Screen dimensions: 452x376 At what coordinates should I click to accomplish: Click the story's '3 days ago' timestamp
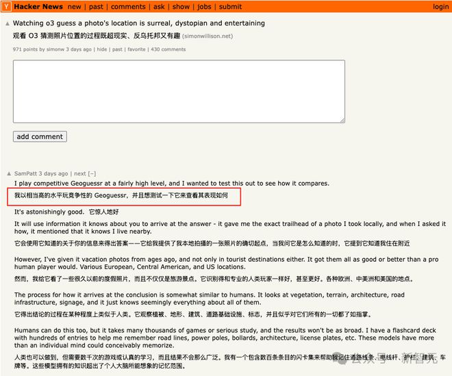tap(79, 49)
